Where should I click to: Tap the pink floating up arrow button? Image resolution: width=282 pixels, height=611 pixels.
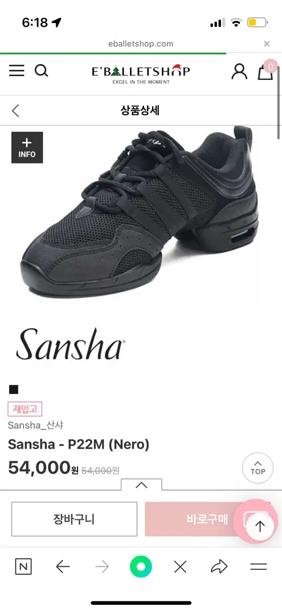pos(260,526)
